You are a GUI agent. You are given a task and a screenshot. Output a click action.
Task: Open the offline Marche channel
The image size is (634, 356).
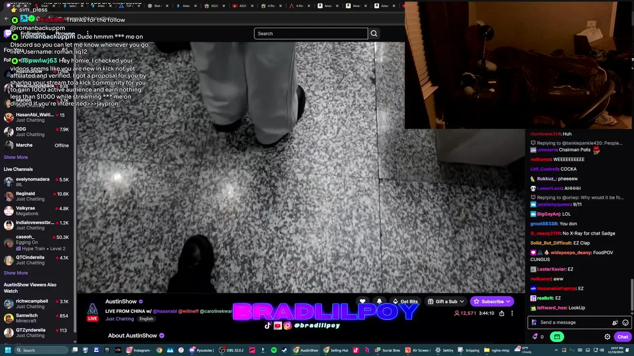coord(38,145)
